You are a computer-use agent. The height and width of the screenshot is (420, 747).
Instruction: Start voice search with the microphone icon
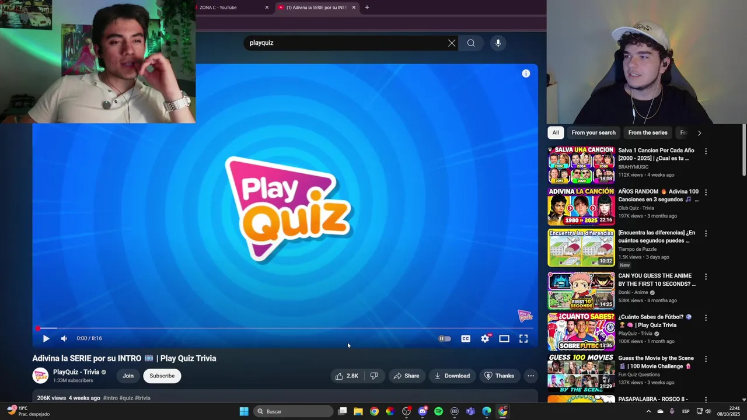[498, 43]
